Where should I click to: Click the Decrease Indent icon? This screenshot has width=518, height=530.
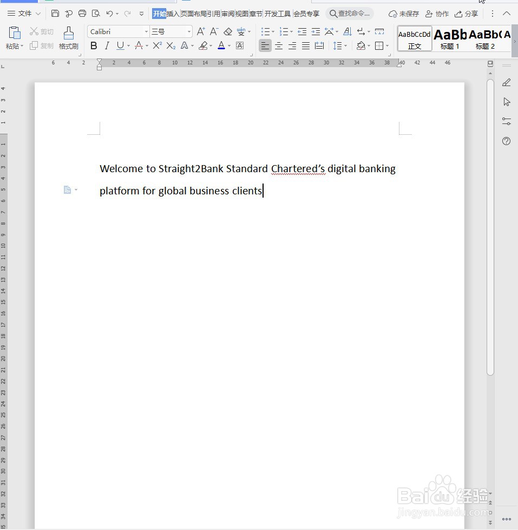302,32
